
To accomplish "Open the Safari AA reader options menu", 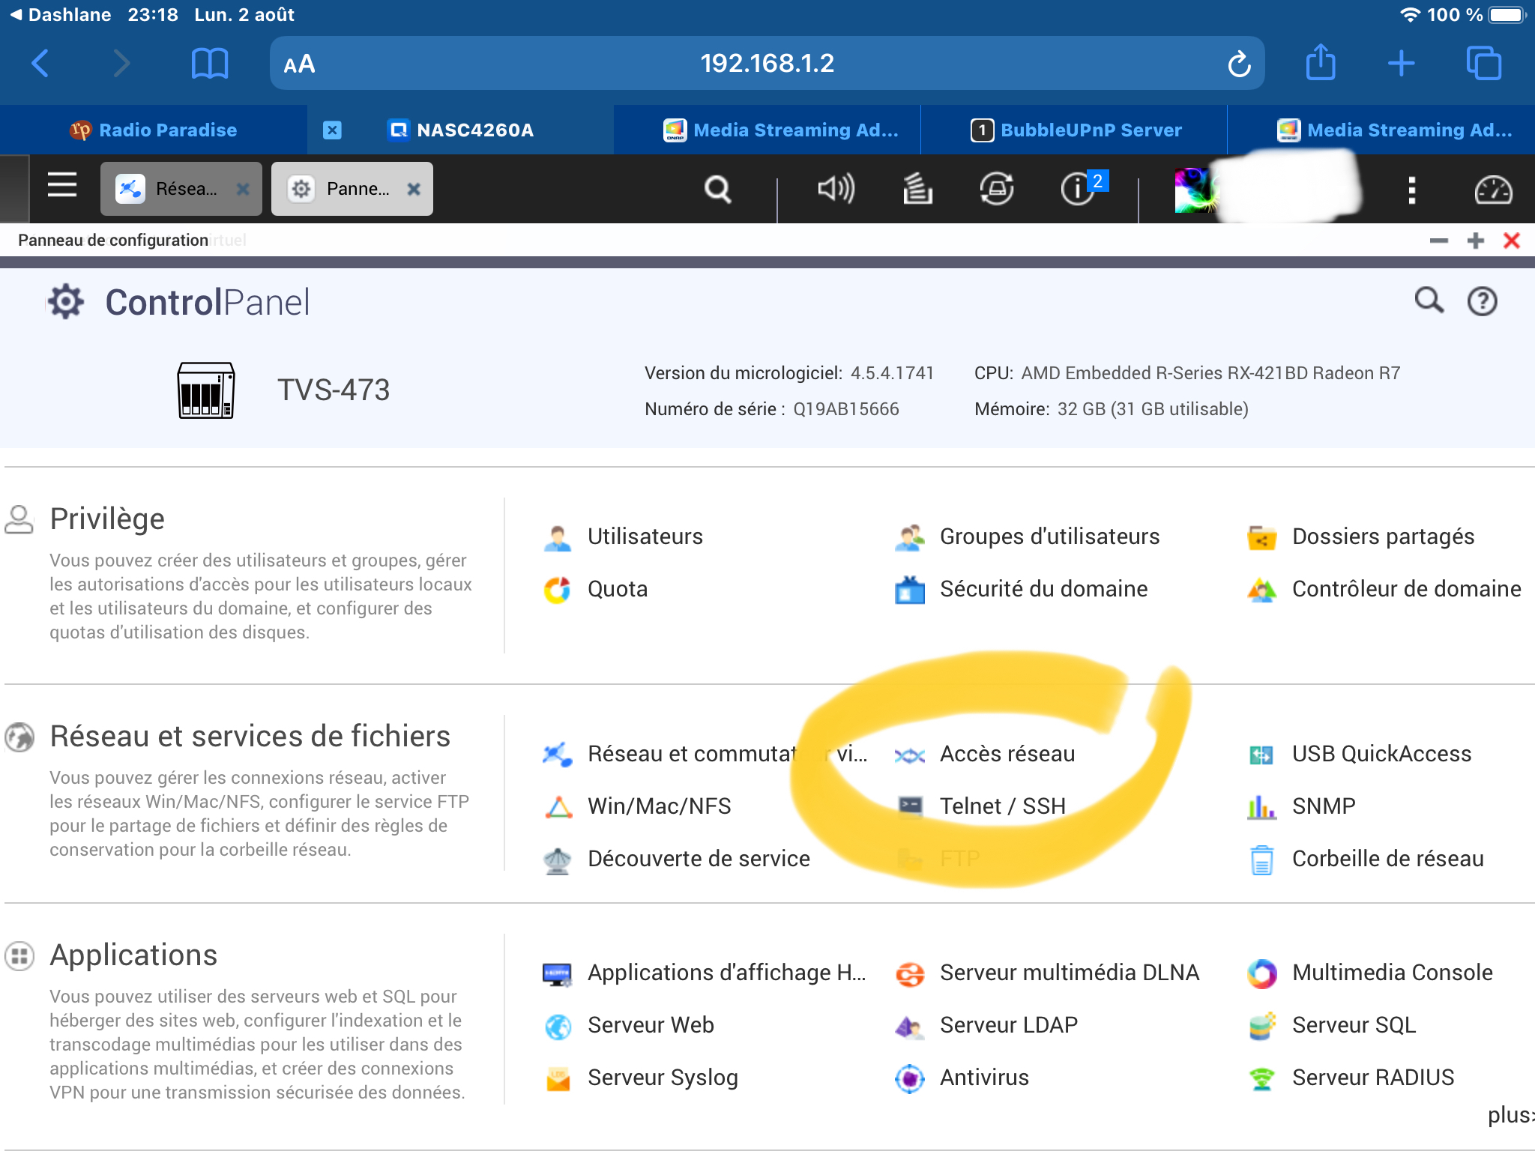I will [299, 64].
